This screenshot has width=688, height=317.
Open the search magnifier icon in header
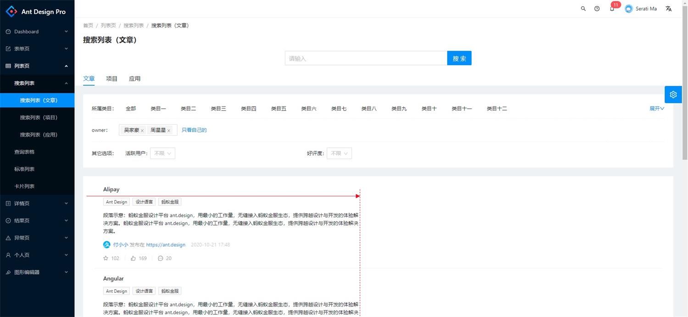(x=583, y=9)
